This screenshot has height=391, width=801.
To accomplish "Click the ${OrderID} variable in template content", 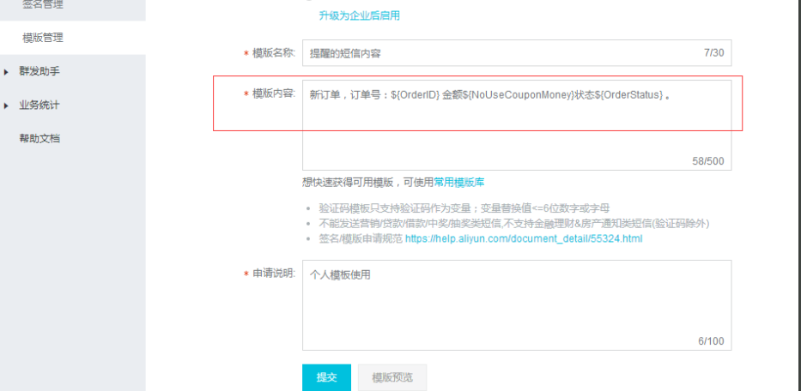I will coord(415,93).
